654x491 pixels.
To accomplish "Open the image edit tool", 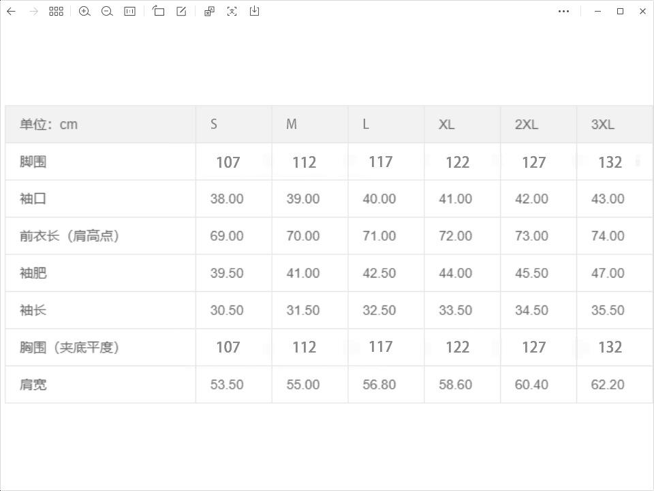I will click(181, 12).
